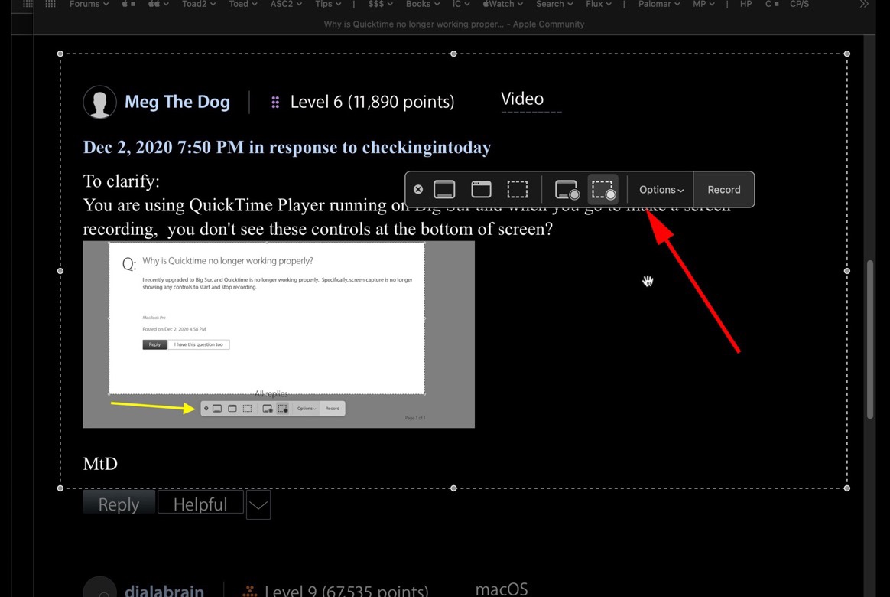Click the left-middle selection handle
Screen dimensions: 890x597
pos(60,271)
